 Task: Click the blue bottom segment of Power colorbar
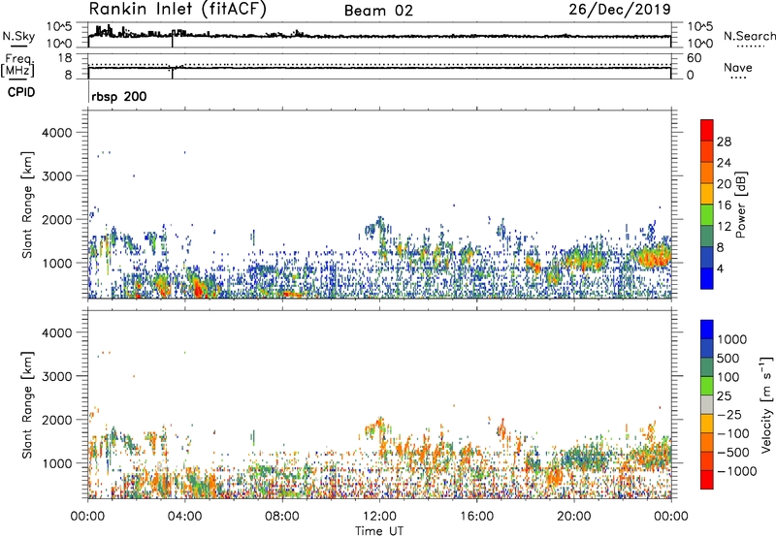click(x=707, y=278)
